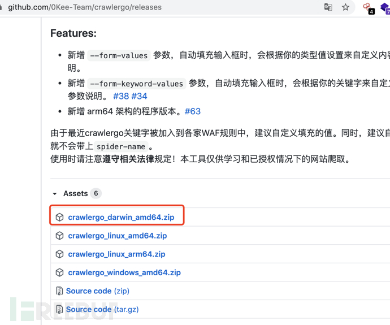This screenshot has width=390, height=325.
Task: Download crawlergo_linux_arm64.zip
Action: [x=116, y=254]
